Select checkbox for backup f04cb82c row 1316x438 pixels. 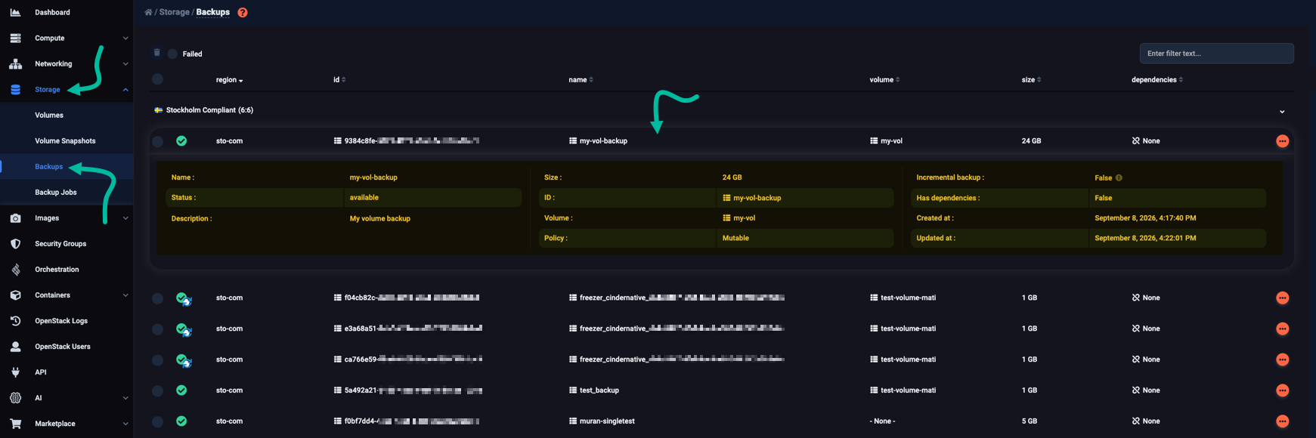coord(157,298)
